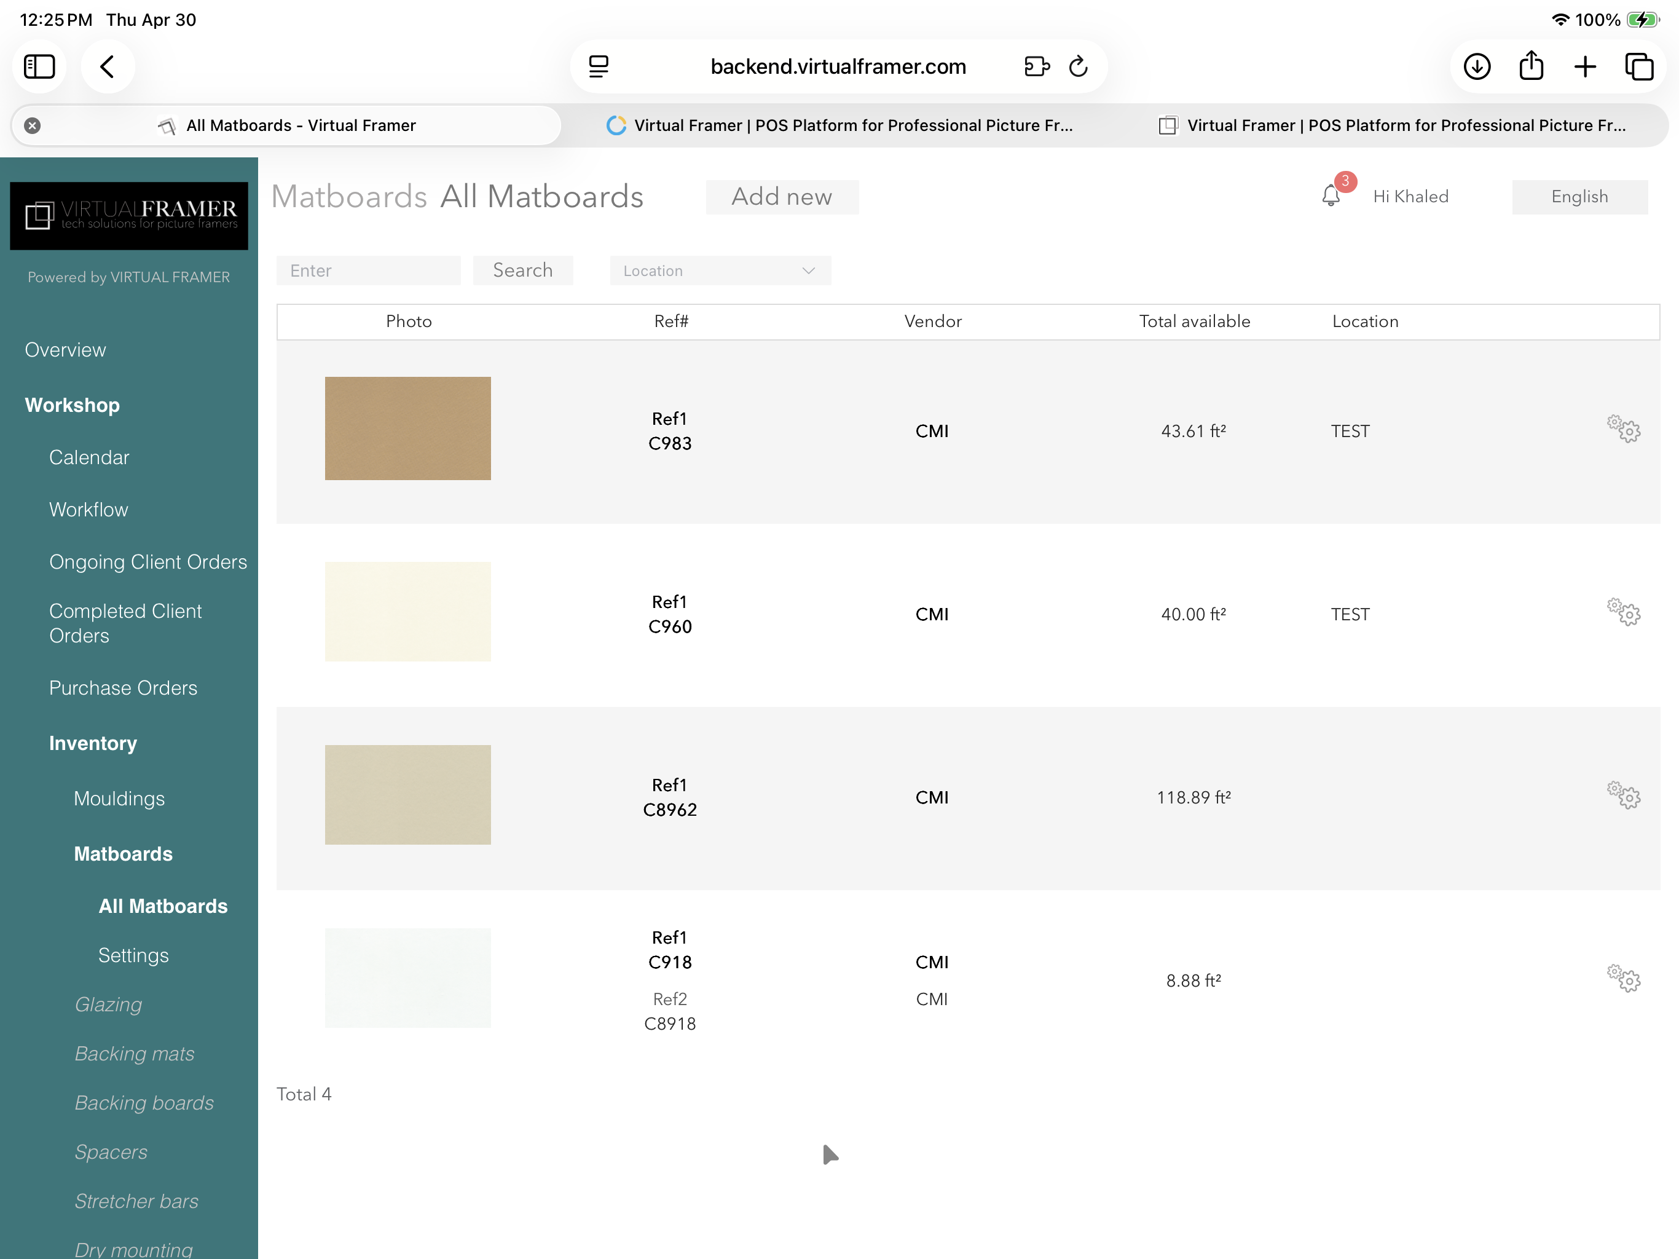Switch to the third Virtual Framer POS tab
The height and width of the screenshot is (1259, 1679).
[1392, 125]
